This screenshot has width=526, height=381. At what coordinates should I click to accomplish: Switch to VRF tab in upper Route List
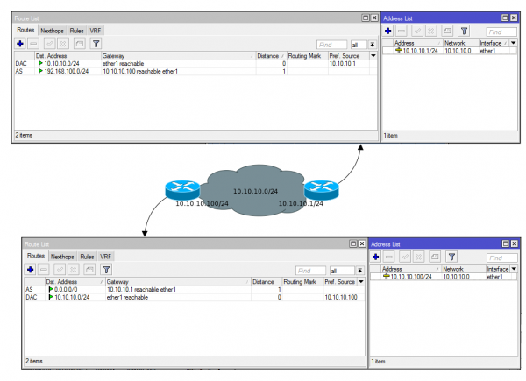96,31
